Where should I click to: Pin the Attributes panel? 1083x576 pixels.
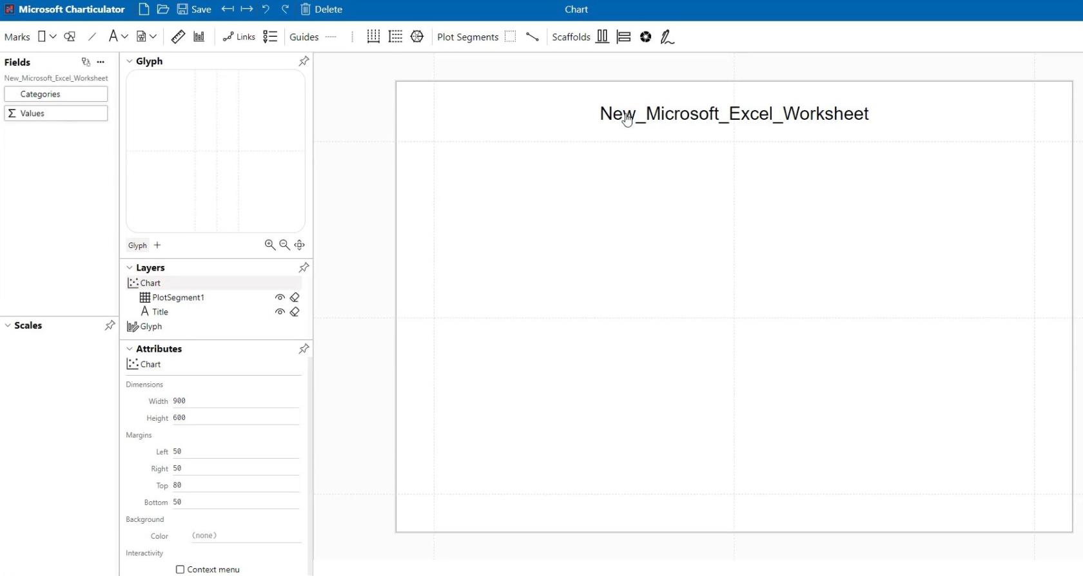(x=304, y=349)
